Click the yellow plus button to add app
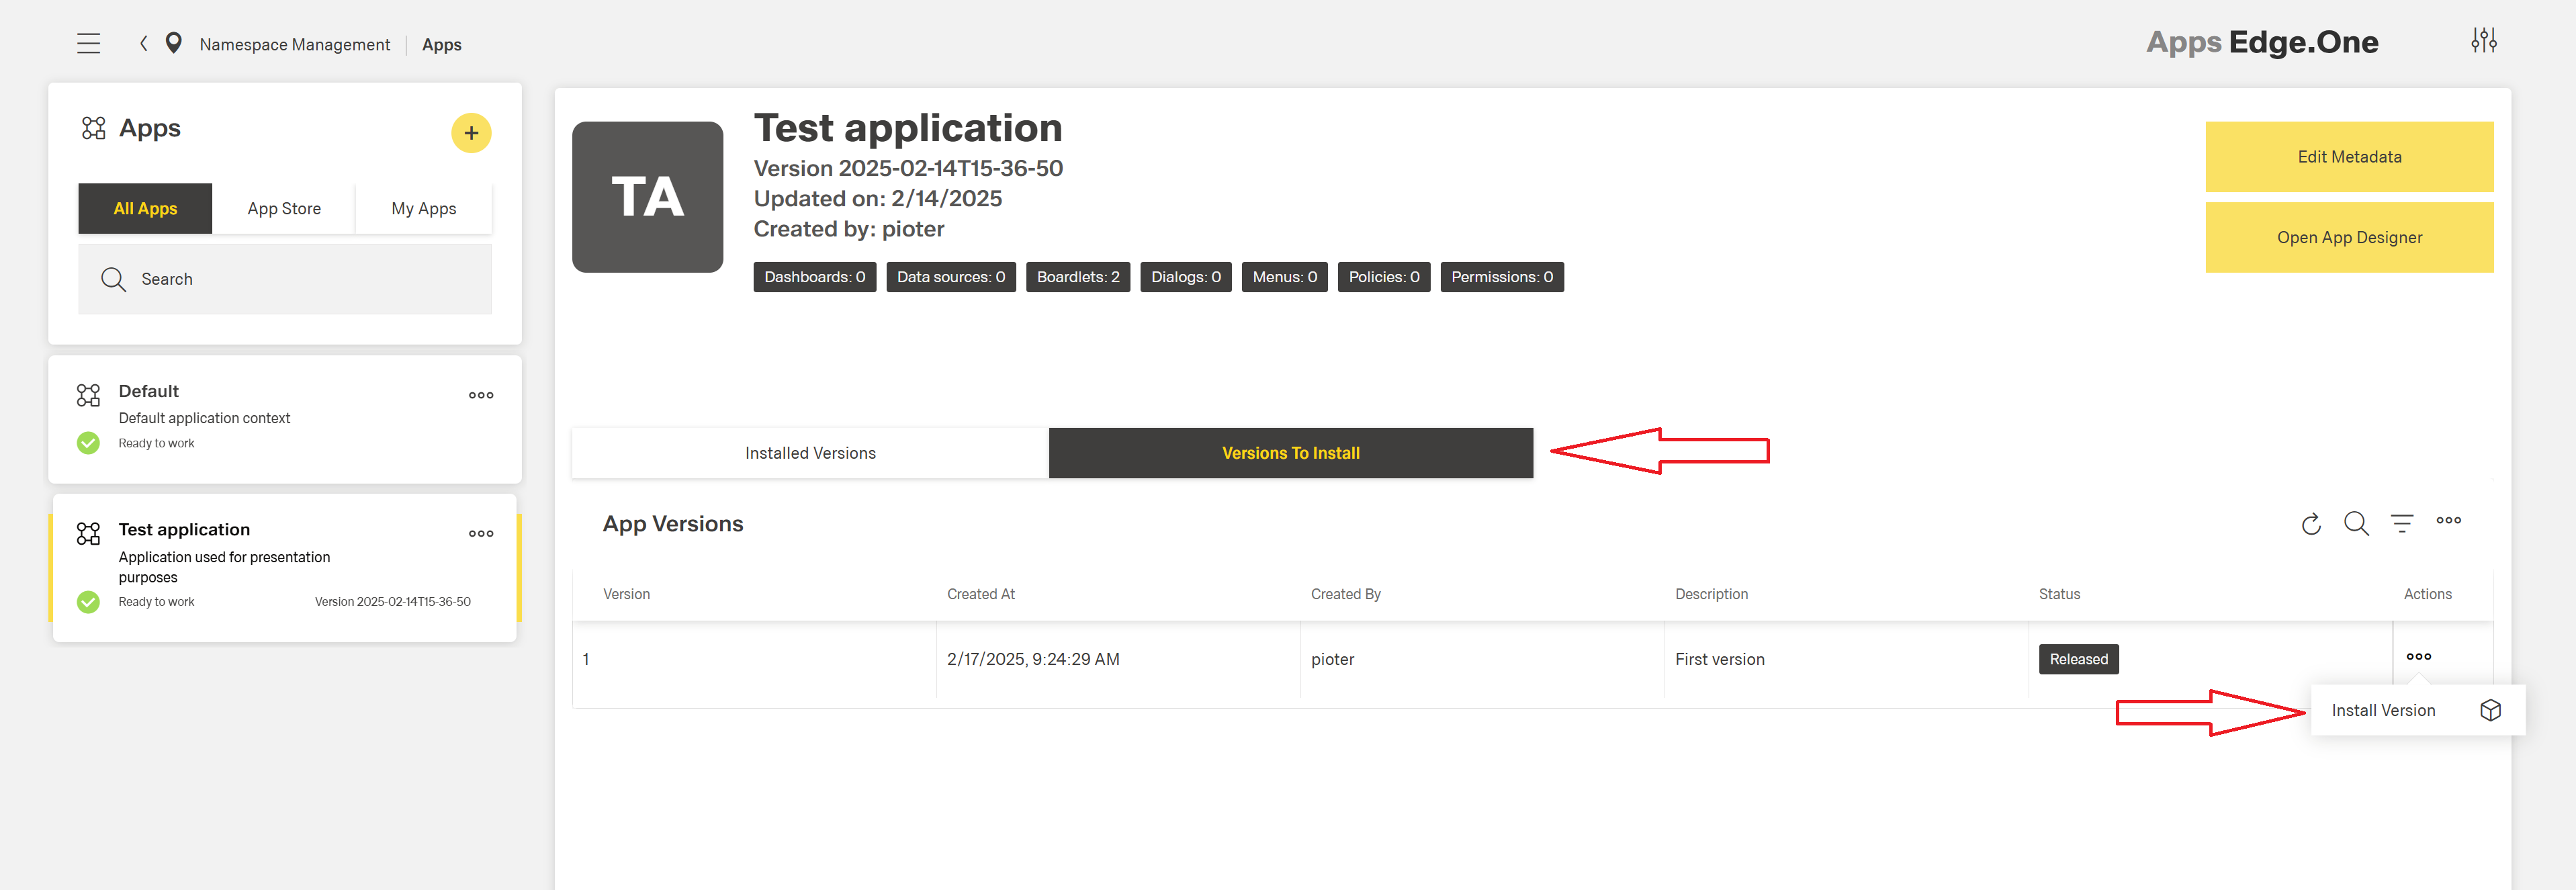This screenshot has width=2576, height=890. 471,132
